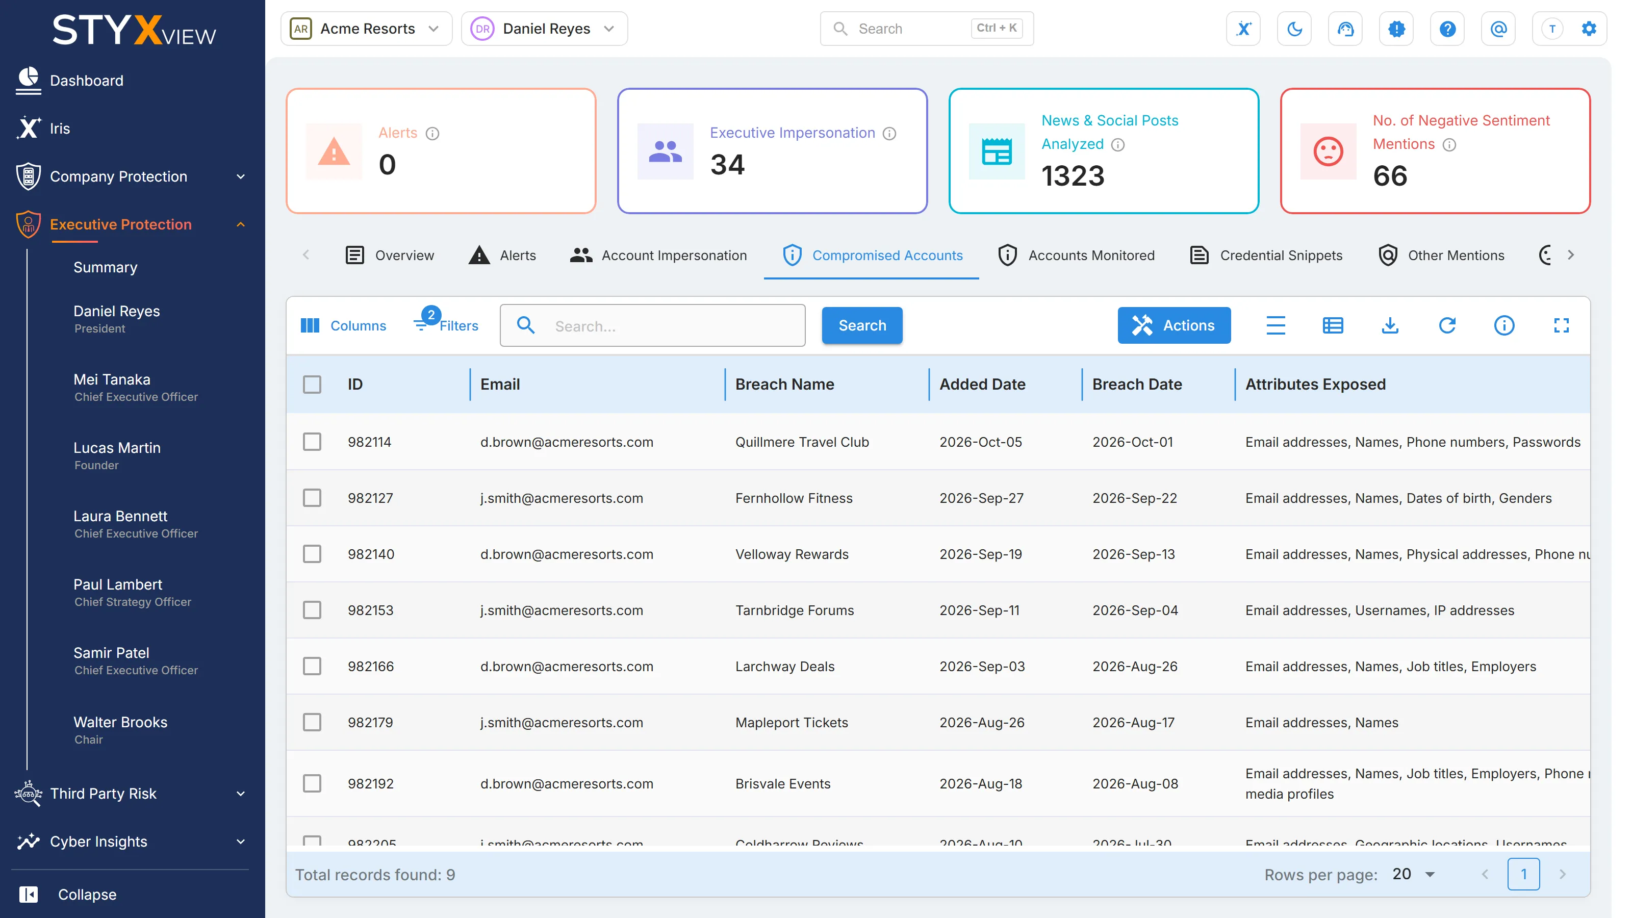This screenshot has height=918, width=1632.
Task: Check the select-all header checkbox
Action: tap(312, 385)
